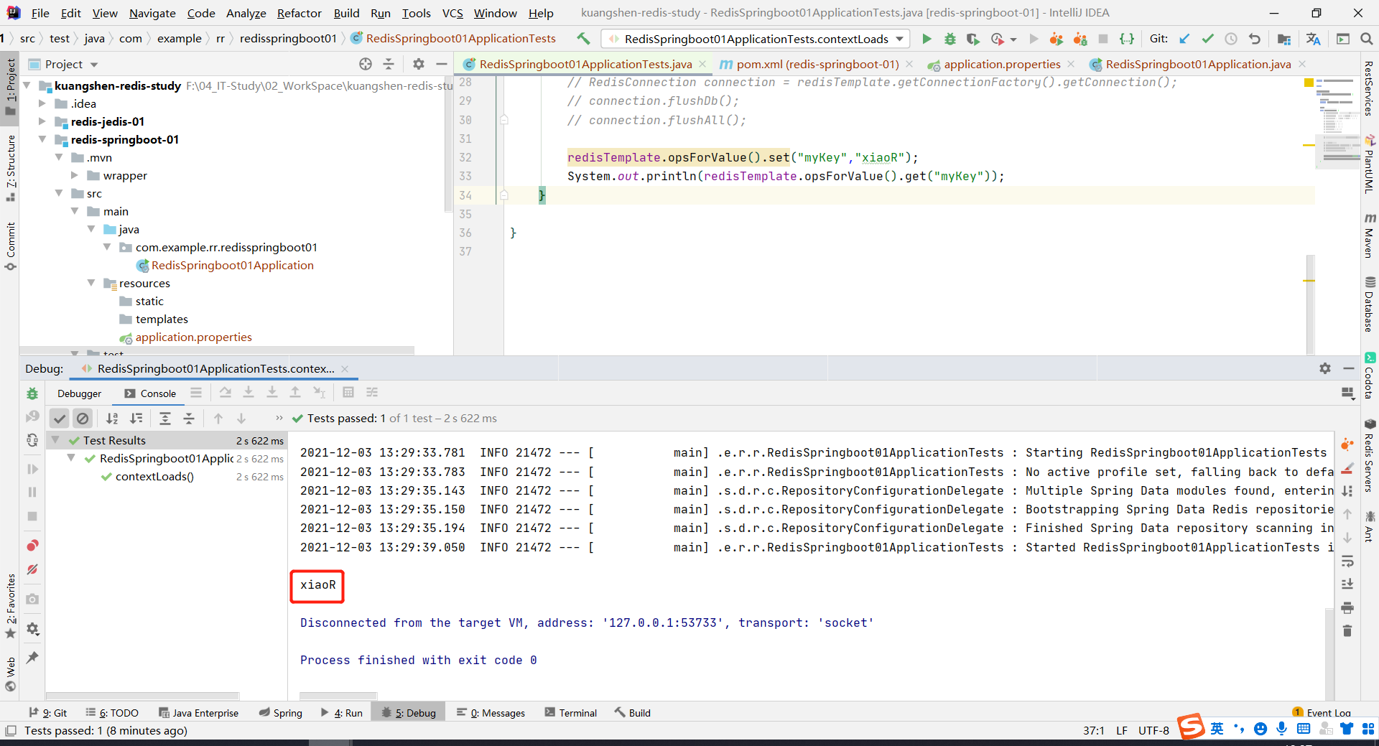Open Project Structure from the toolbar
This screenshot has height=746, width=1379.
coord(1284,39)
